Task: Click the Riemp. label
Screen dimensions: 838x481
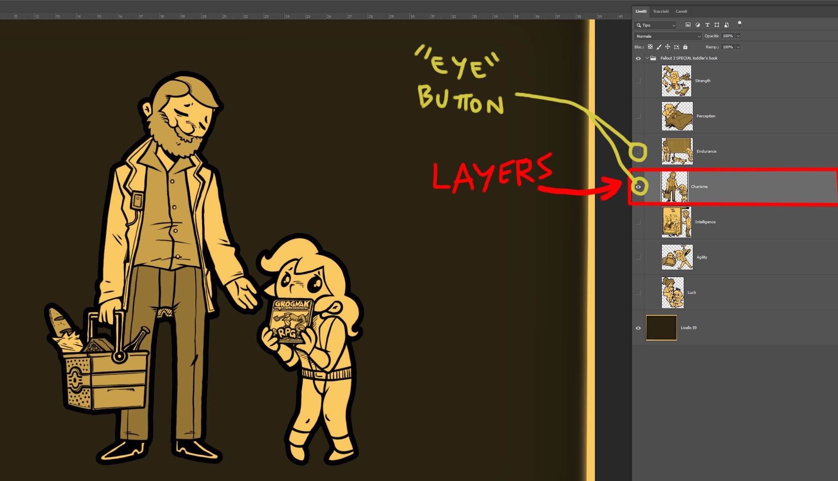Action: (x=712, y=47)
